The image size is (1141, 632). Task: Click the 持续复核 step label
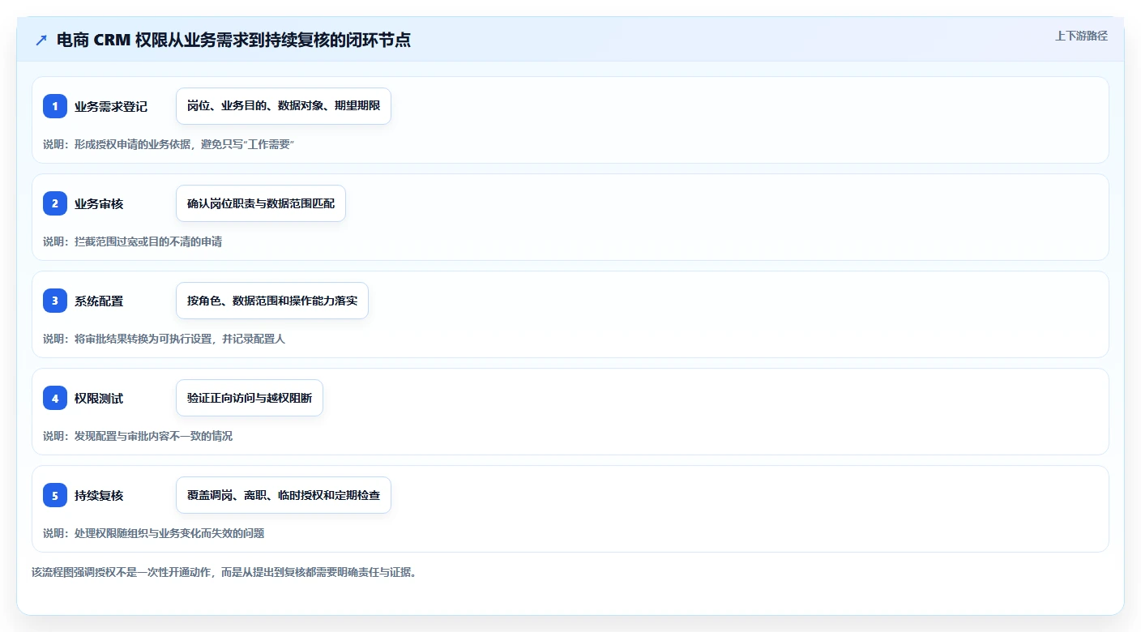coord(99,495)
